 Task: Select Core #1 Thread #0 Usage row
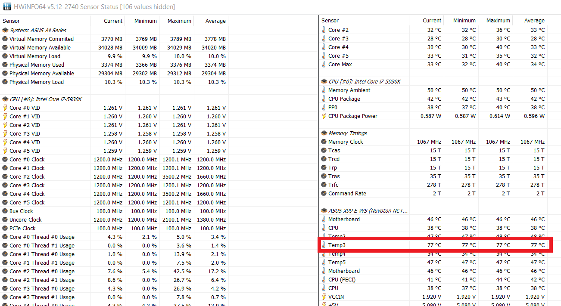point(114,254)
